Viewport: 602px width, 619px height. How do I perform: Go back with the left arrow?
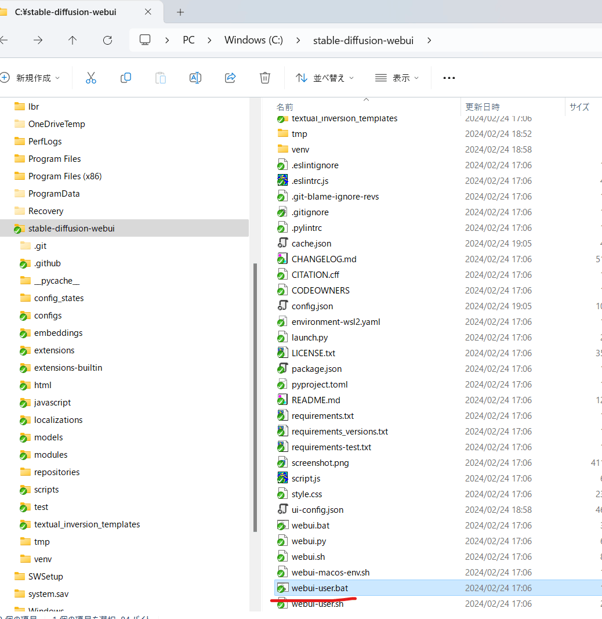[3, 40]
